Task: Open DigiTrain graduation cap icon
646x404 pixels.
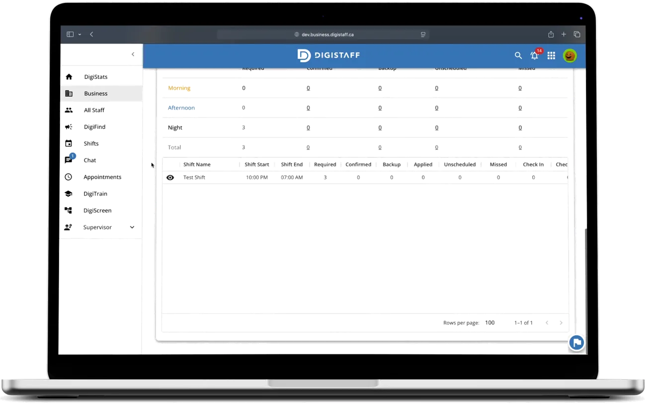Action: [69, 194]
